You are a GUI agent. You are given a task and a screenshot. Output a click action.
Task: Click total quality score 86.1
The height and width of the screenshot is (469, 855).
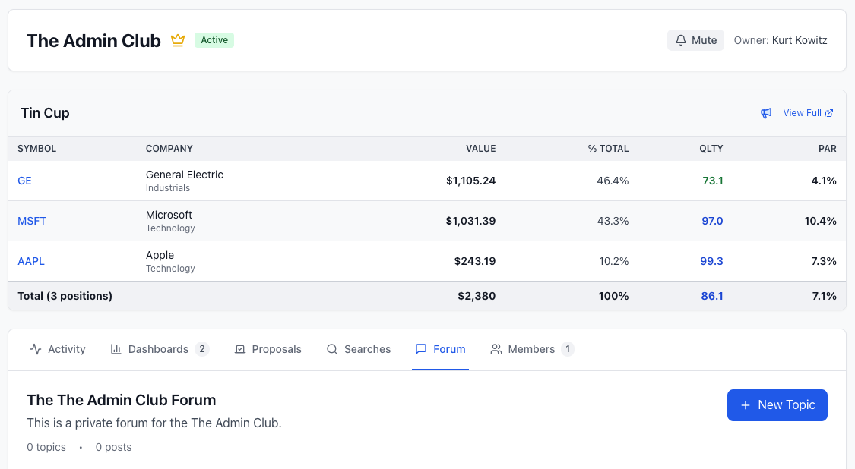tap(712, 296)
